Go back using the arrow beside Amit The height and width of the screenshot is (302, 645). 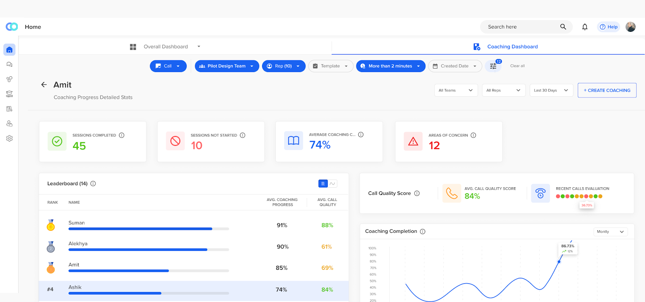44,85
